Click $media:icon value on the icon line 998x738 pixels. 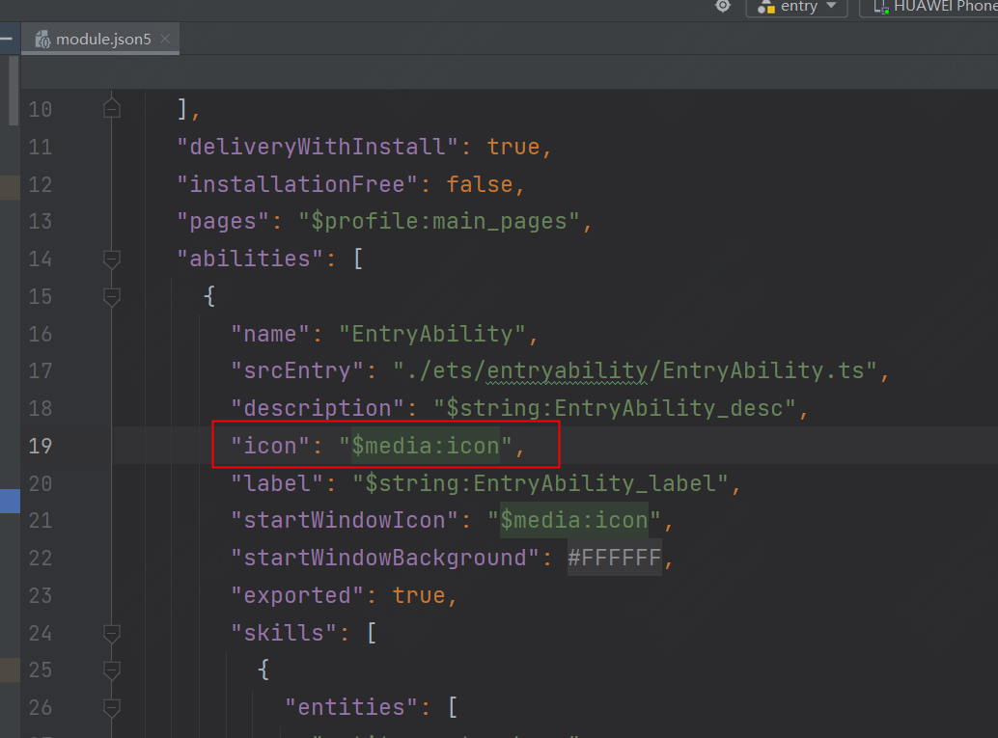pyautogui.click(x=426, y=446)
